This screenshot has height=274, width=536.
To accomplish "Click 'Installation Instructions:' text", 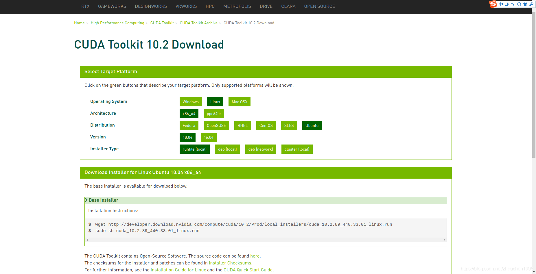I will click(113, 211).
